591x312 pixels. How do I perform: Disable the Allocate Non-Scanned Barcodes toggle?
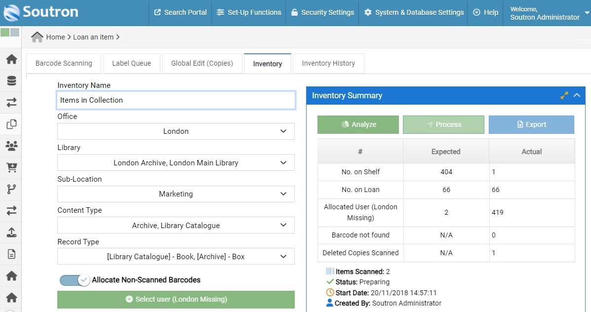[74, 280]
